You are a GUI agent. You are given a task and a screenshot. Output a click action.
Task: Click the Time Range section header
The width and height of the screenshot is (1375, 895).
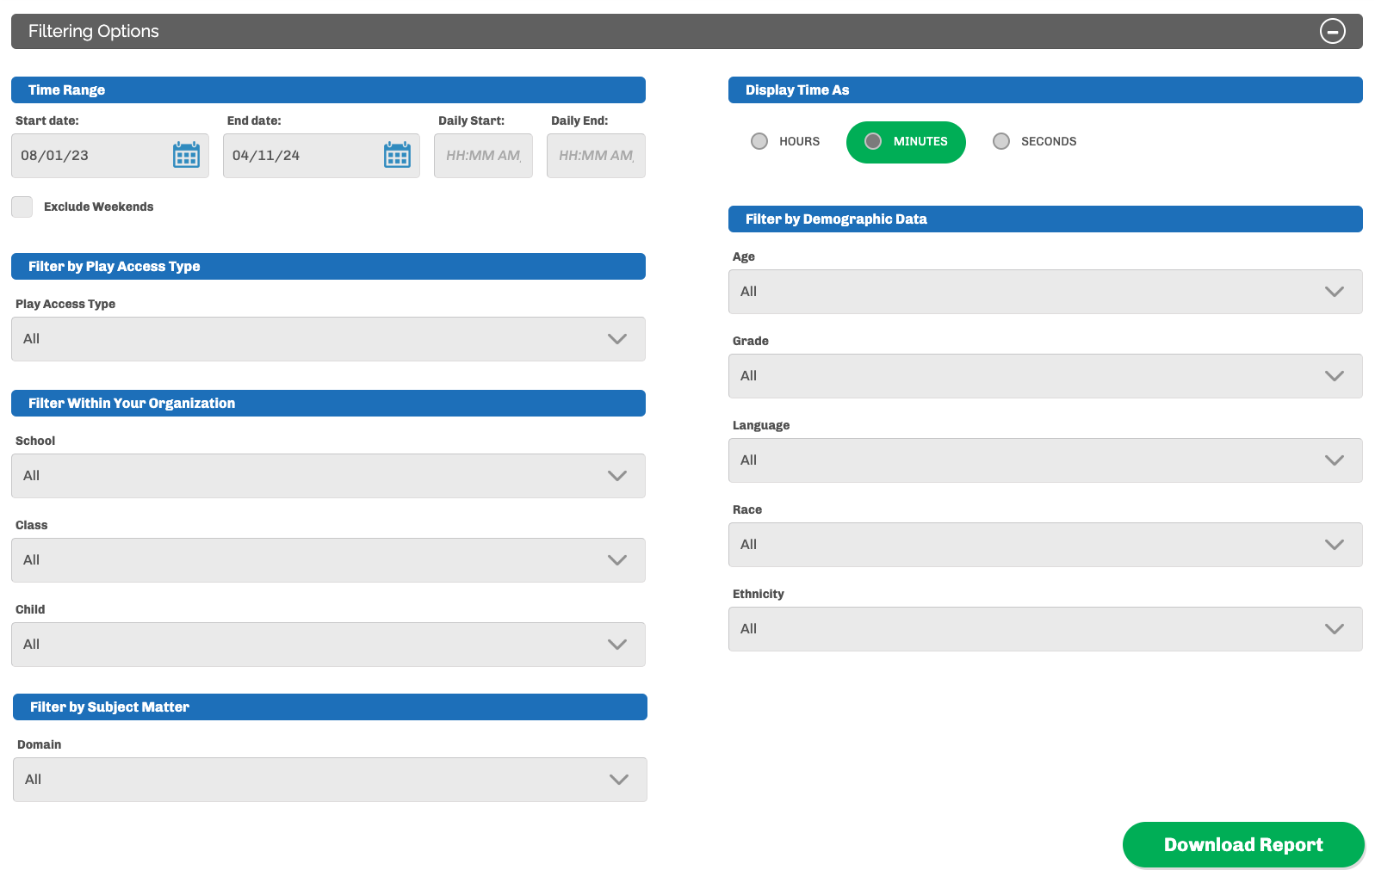328,90
